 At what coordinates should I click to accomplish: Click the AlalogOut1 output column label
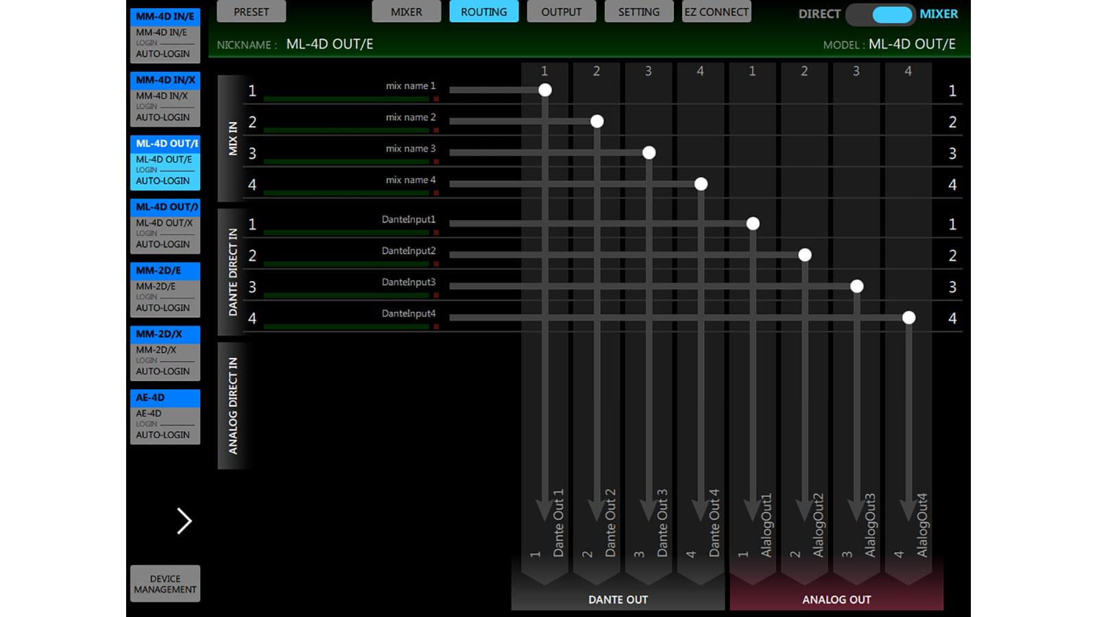tap(766, 524)
